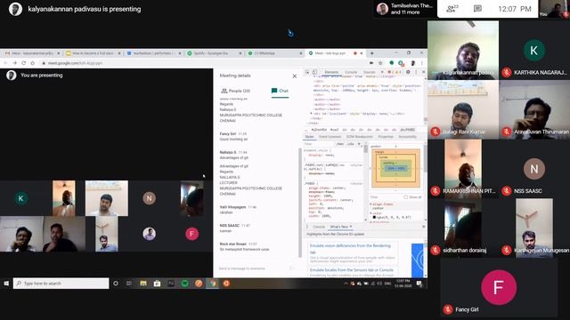Open Microsoft Store from the taskbar
Viewport: 570px width, 320px height.
(157, 284)
